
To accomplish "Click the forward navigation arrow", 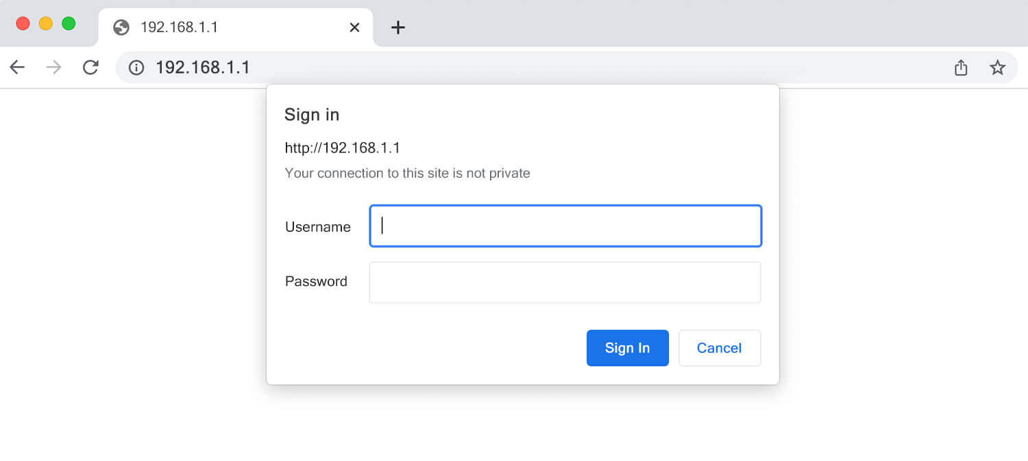I will pyautogui.click(x=53, y=67).
